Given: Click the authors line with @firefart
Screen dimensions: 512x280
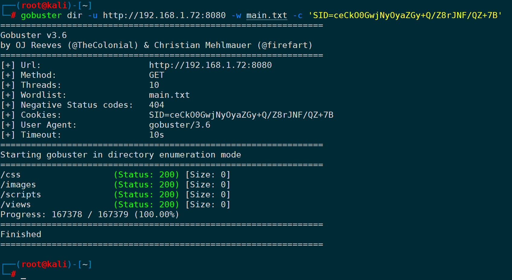Looking at the screenshot, I should tap(156, 45).
